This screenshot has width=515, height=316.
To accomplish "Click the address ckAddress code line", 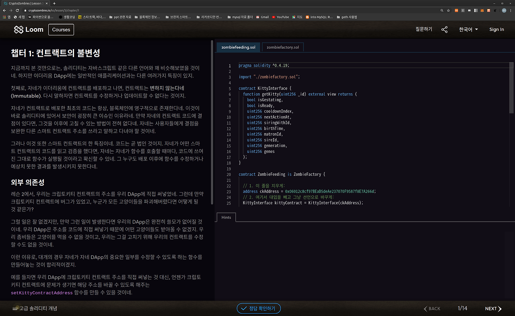I will coord(309,191).
